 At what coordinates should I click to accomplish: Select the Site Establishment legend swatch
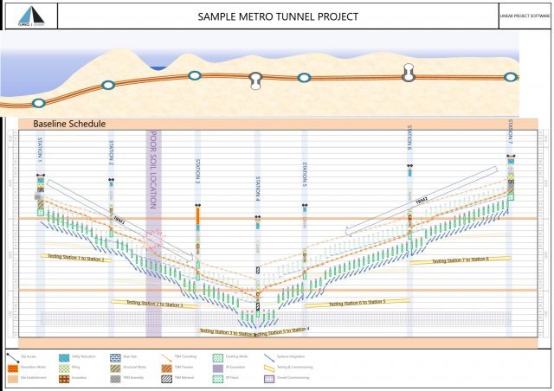(13, 379)
